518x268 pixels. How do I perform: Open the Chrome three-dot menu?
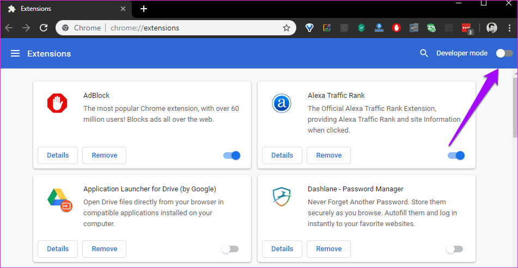pyautogui.click(x=509, y=28)
